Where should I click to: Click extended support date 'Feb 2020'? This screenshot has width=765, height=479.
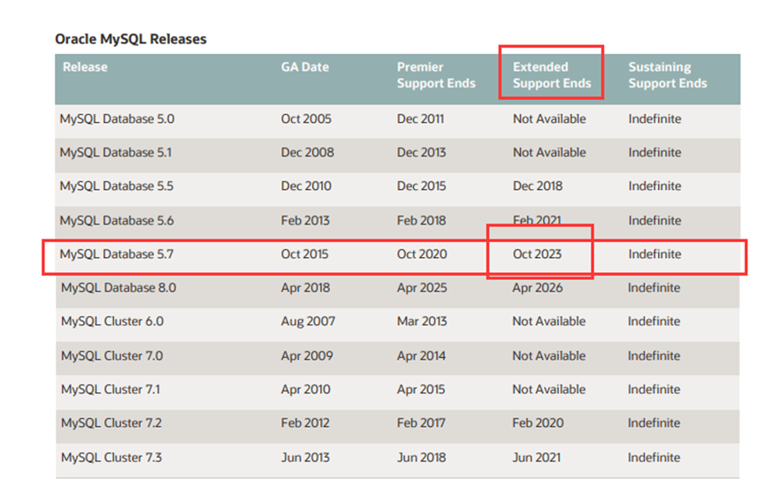[538, 423]
